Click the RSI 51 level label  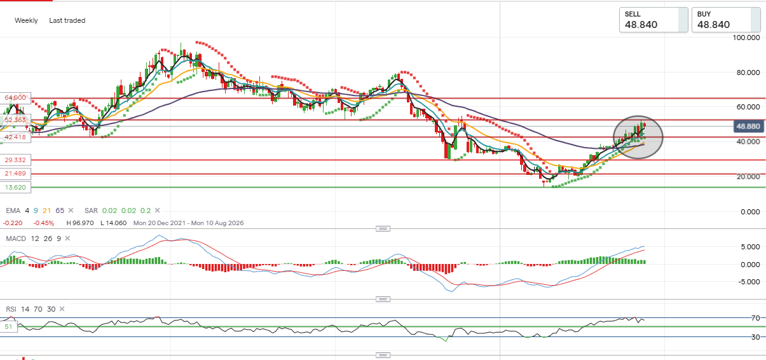coord(10,327)
